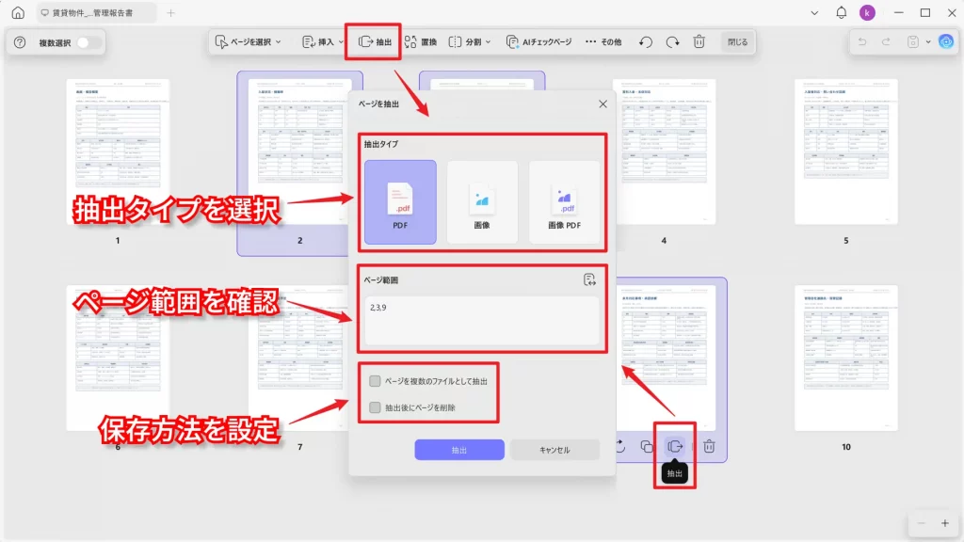Viewport: 964px width, 542px height.
Task: Expand the save options arrow
Action: [927, 42]
